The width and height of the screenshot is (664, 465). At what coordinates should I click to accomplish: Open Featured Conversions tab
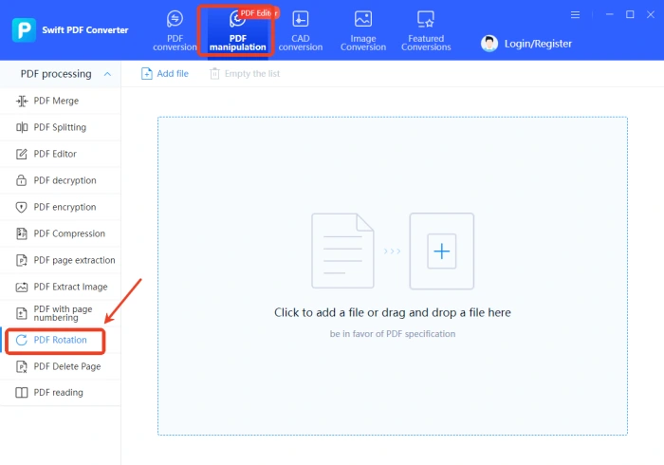426,30
